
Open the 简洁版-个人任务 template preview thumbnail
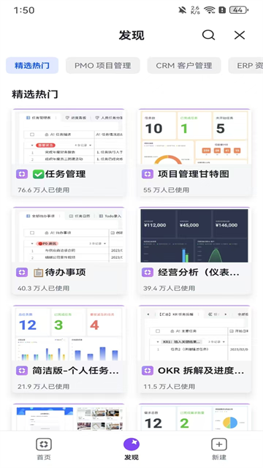click(69, 333)
